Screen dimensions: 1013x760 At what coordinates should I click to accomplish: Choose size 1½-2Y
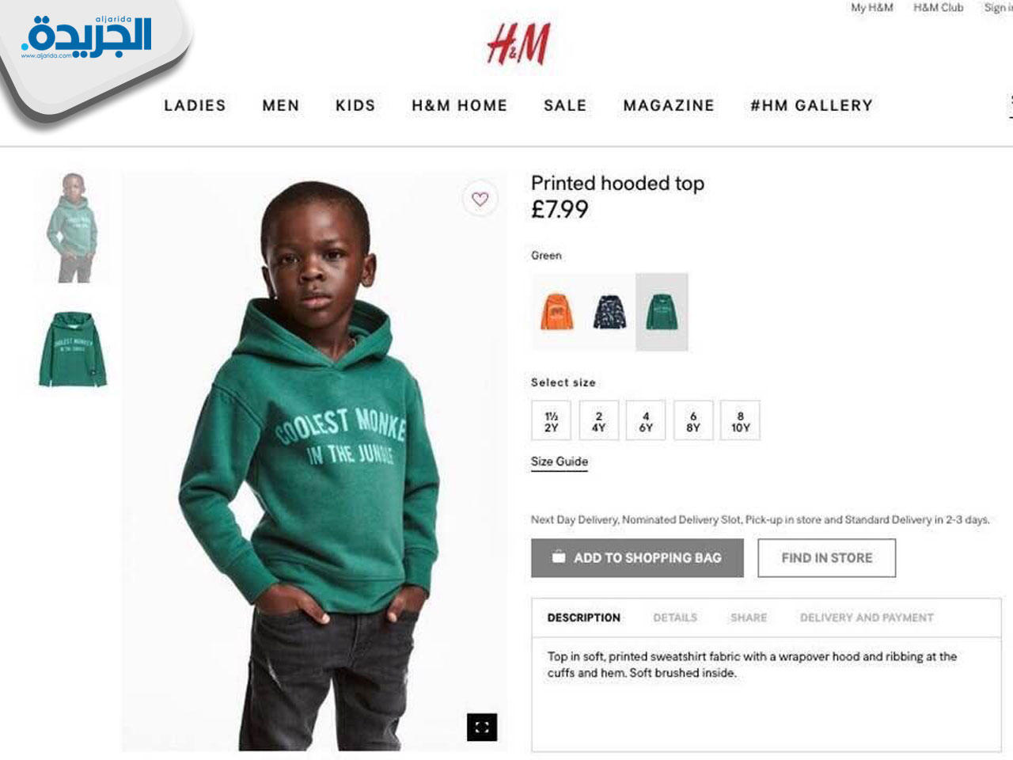(551, 420)
